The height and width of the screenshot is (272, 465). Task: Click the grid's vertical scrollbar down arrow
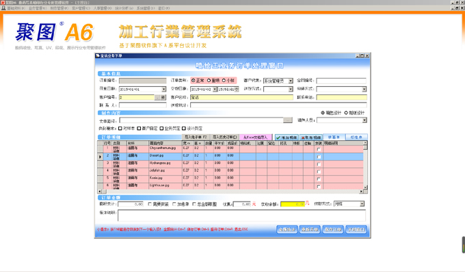[365, 187]
